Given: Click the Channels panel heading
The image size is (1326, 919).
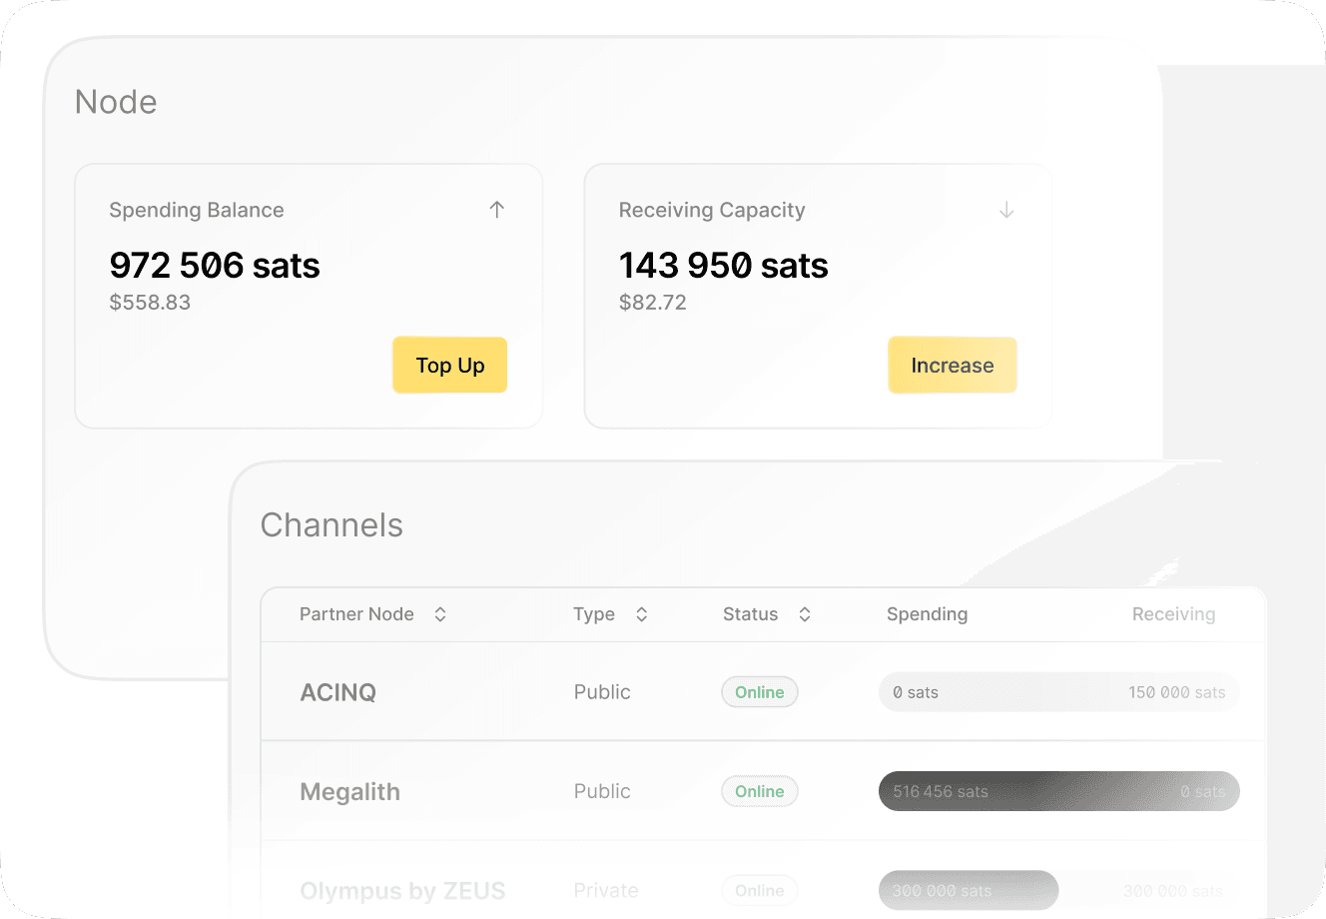Looking at the screenshot, I should coord(331,525).
